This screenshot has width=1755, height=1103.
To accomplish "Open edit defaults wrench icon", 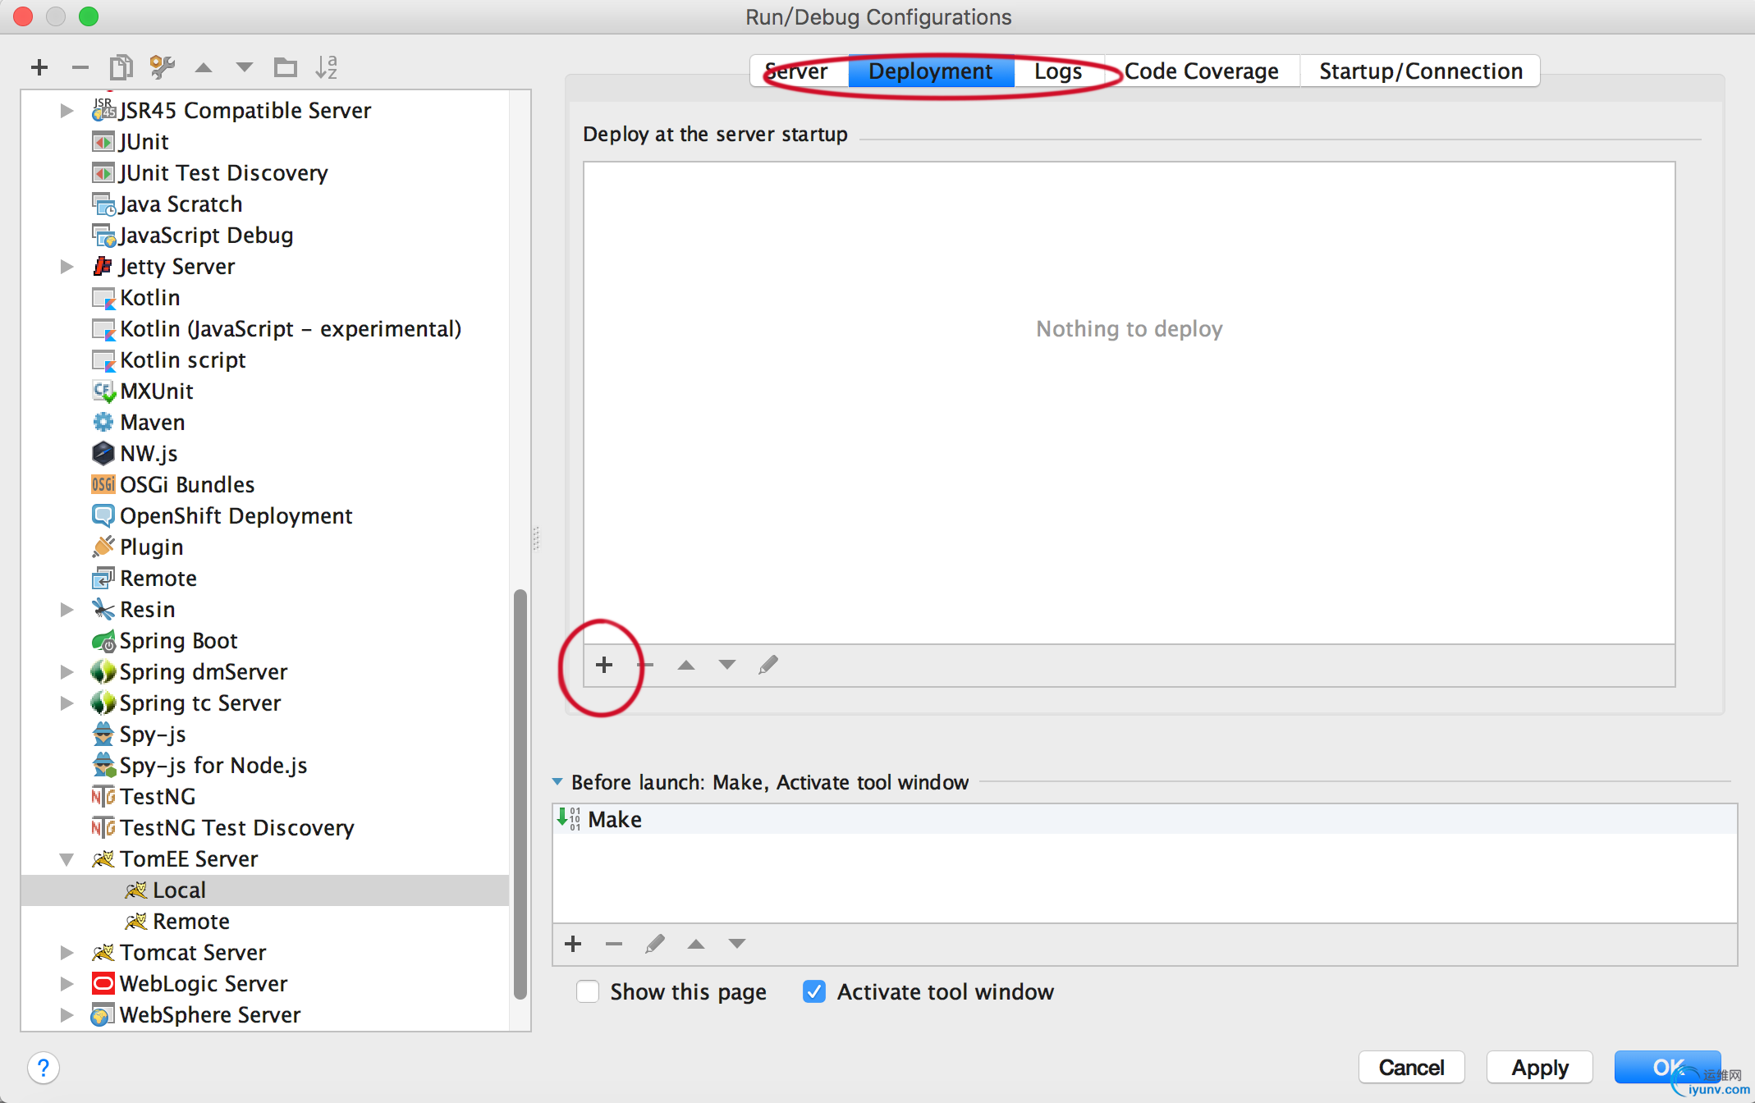I will [162, 67].
